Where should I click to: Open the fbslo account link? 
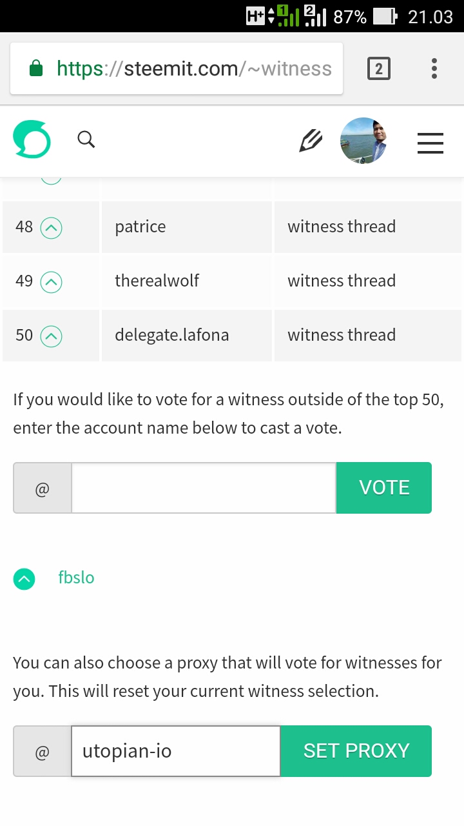point(76,578)
